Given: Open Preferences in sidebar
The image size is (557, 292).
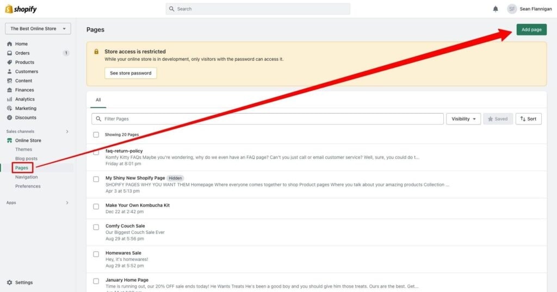Looking at the screenshot, I should 28,186.
